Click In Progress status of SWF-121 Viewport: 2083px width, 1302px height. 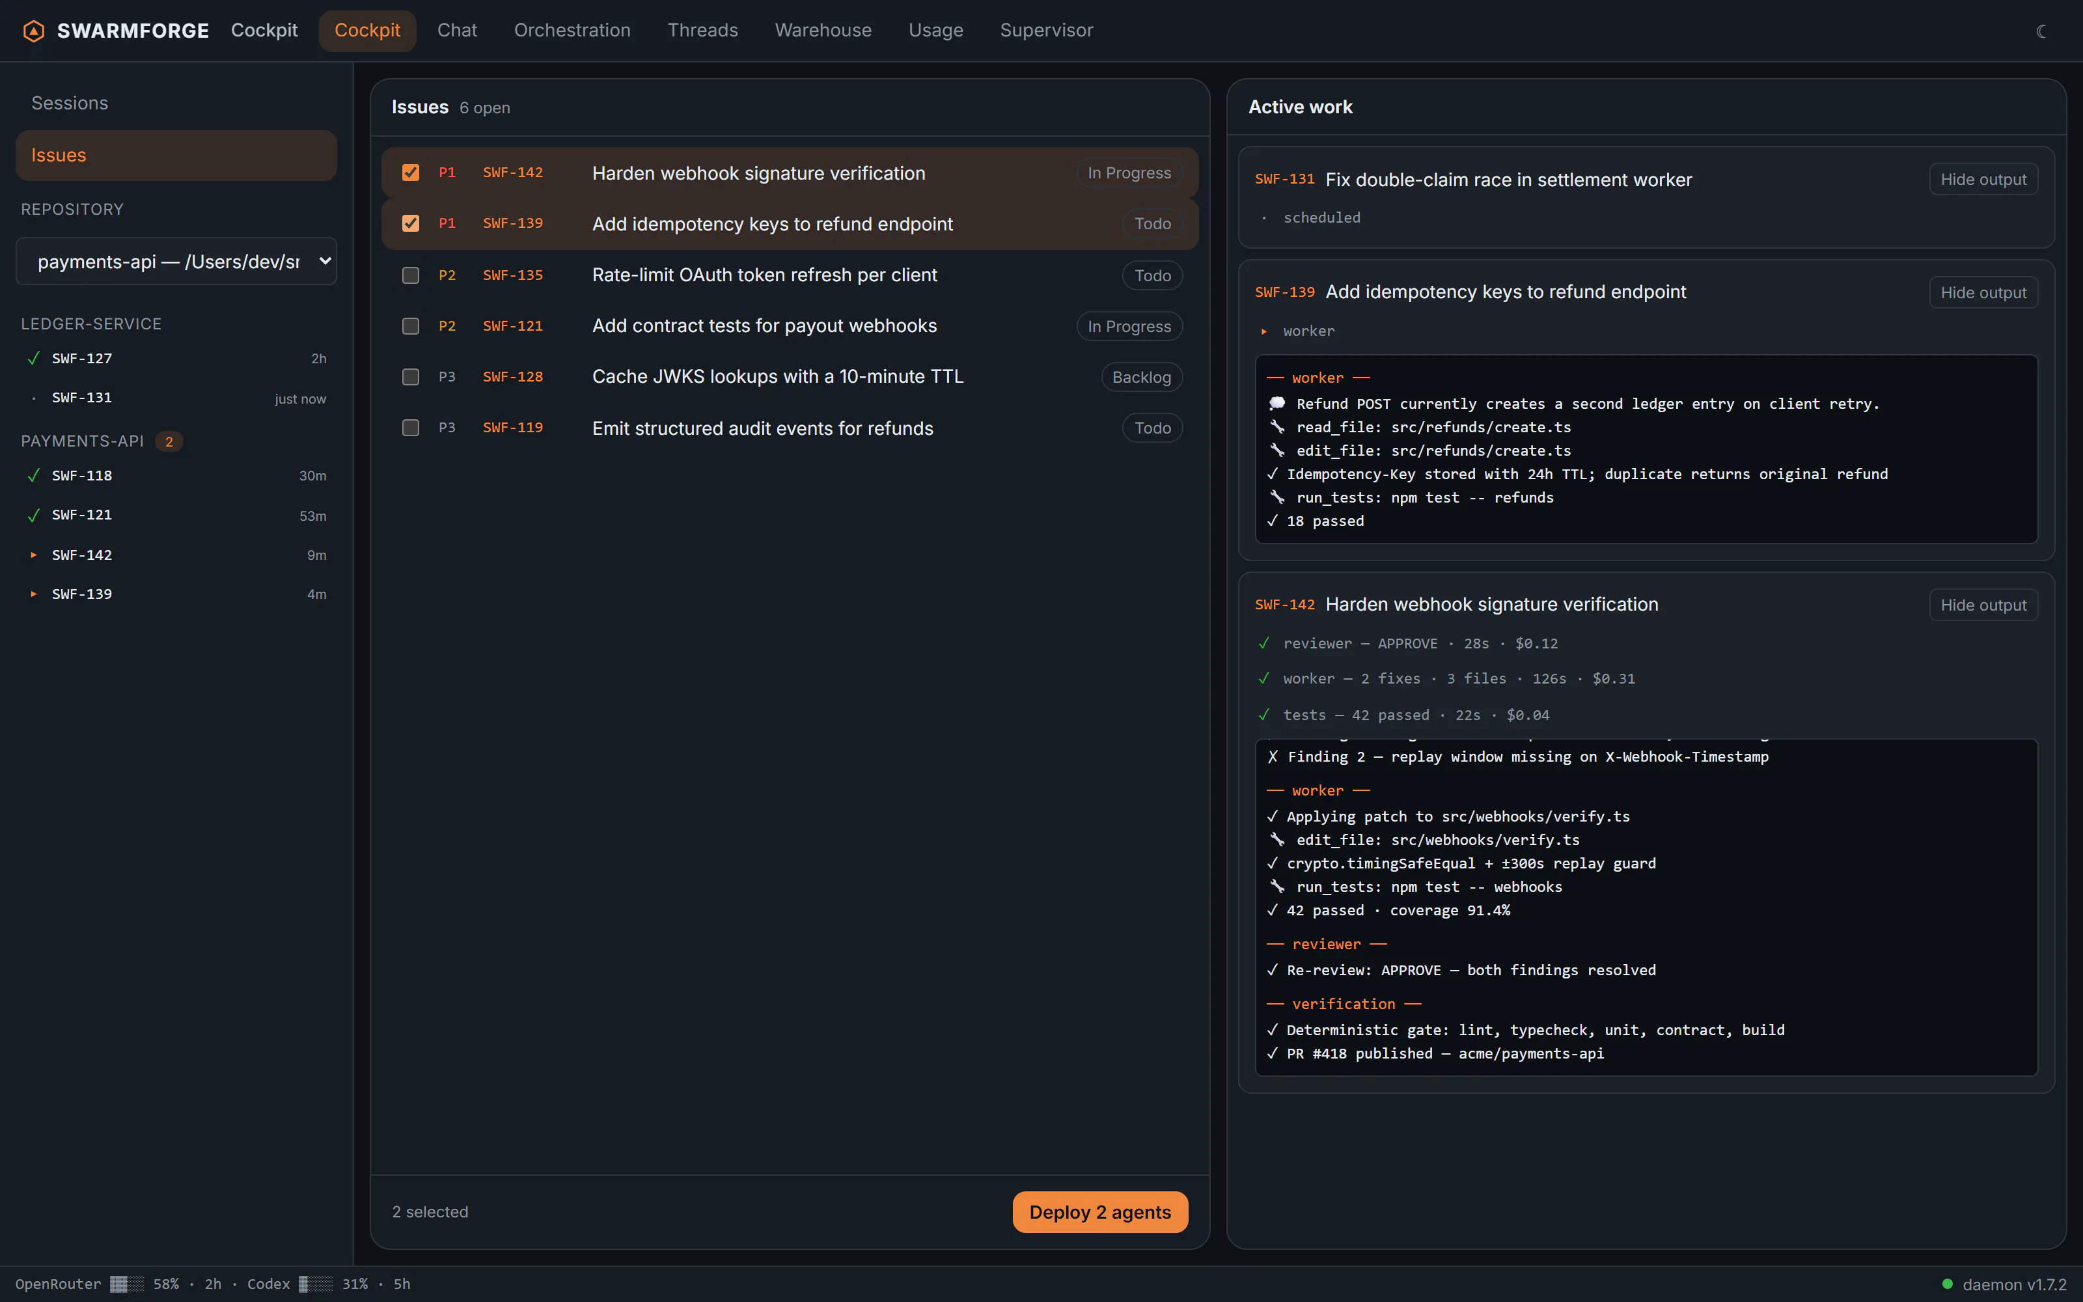coord(1129,326)
